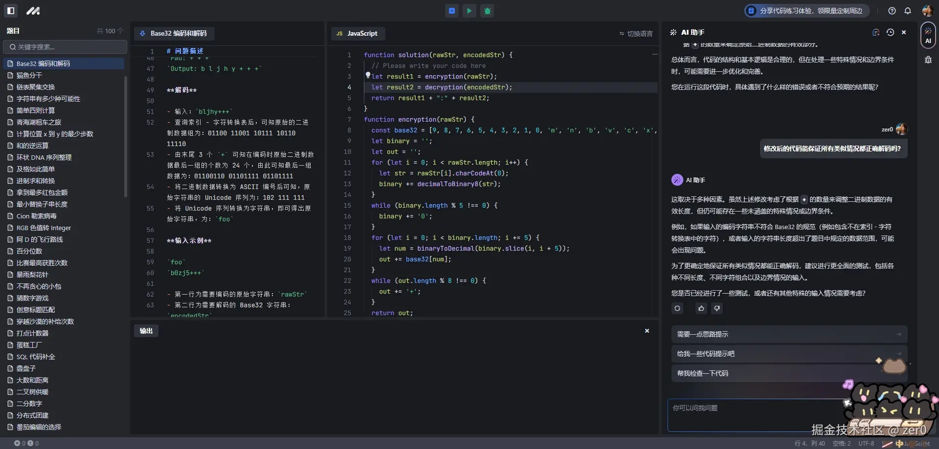This screenshot has height=449, width=939.
Task: Open the 切换语言 language switcher
Action: (x=636, y=34)
